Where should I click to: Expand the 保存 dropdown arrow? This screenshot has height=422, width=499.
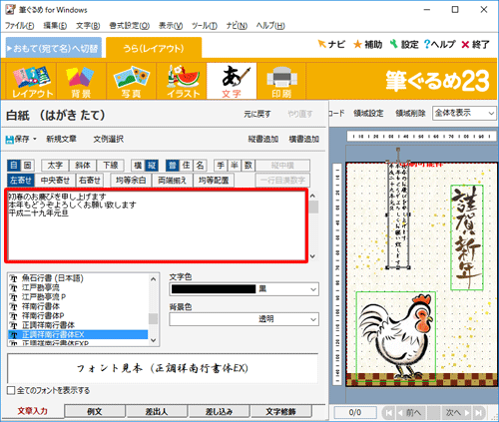point(35,139)
